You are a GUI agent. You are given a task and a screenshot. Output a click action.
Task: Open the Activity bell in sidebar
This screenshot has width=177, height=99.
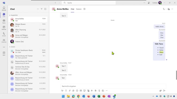4,9
